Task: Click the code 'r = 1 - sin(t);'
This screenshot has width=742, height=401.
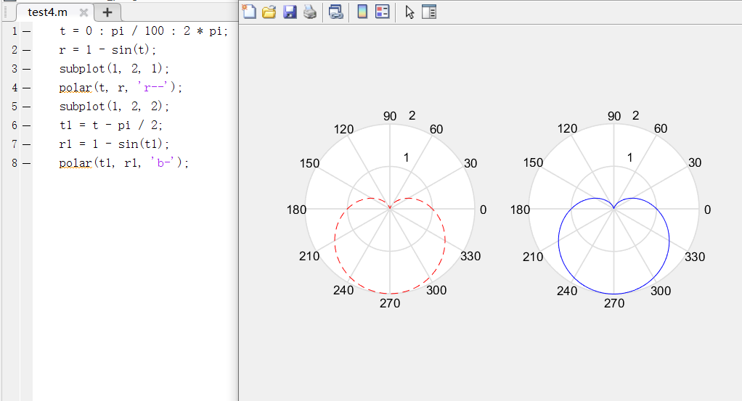Action: pos(107,49)
